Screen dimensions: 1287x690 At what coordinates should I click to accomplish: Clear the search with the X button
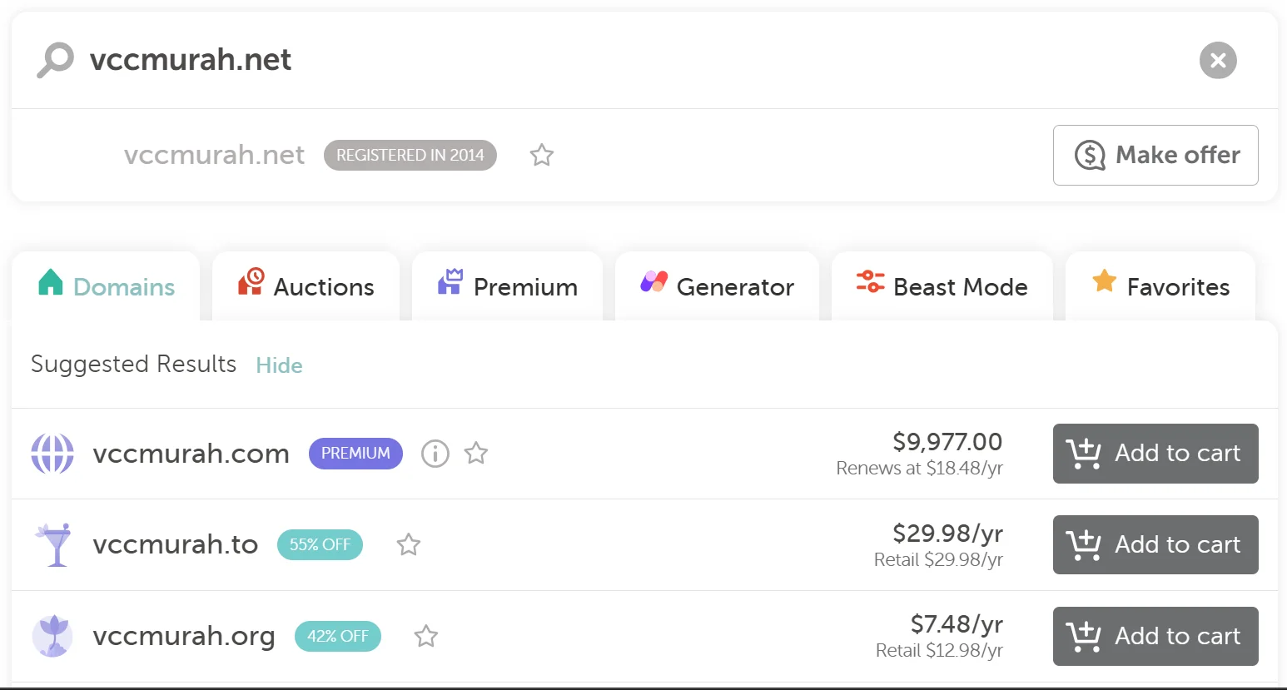tap(1217, 60)
